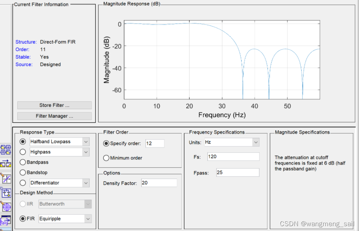
Task: Open the Filter Manager
Action: [x=54, y=116]
